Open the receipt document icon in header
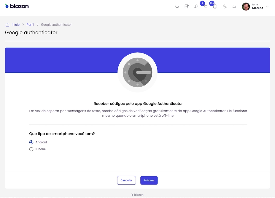This screenshot has height=198, width=275. click(186, 7)
